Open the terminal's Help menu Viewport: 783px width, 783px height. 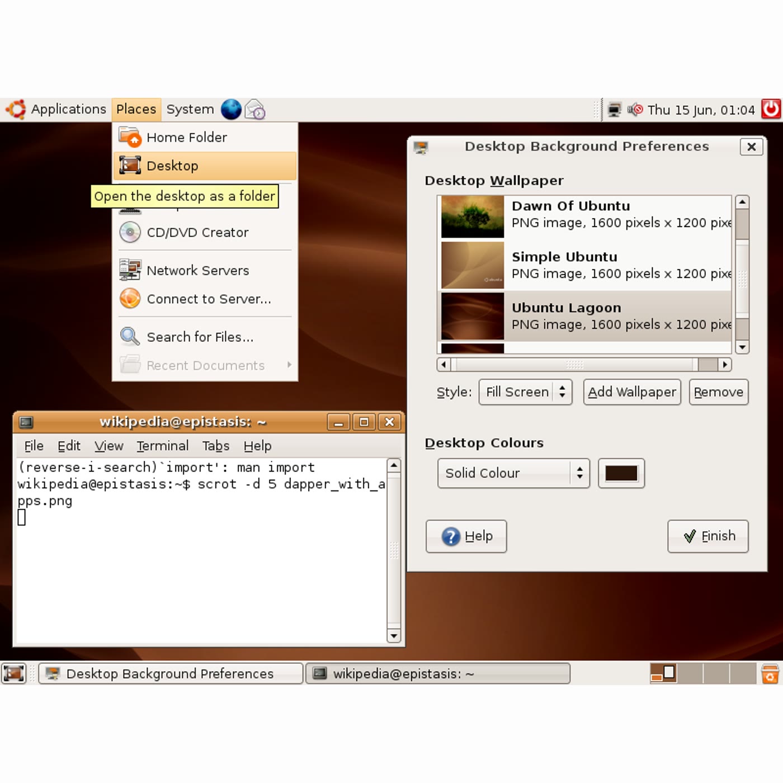click(x=257, y=446)
